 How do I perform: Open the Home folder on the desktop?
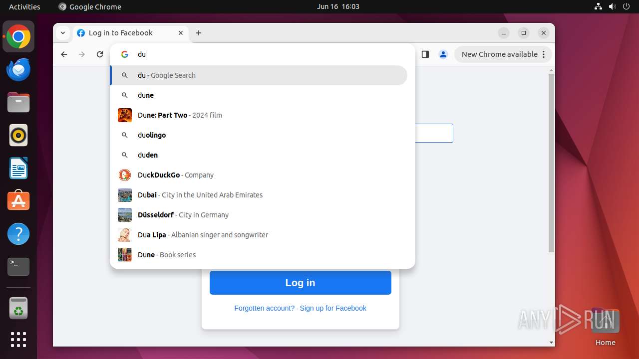point(605,327)
